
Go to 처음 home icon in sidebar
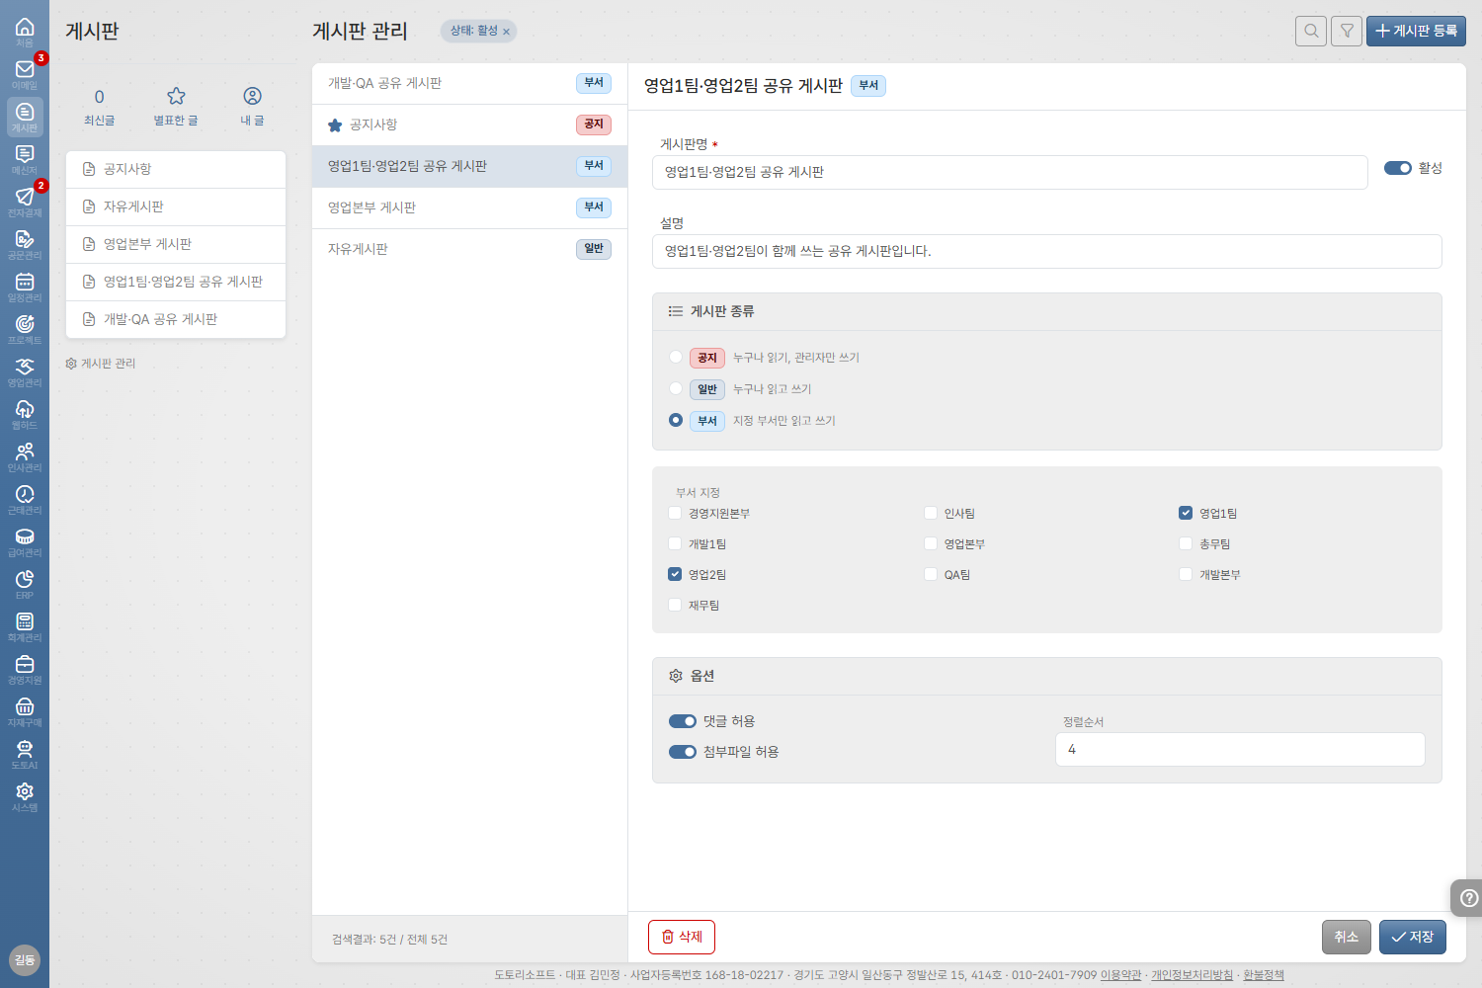pos(25,33)
